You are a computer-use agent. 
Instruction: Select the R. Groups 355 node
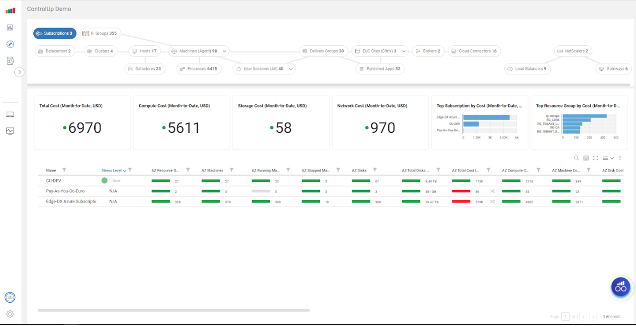pos(100,33)
